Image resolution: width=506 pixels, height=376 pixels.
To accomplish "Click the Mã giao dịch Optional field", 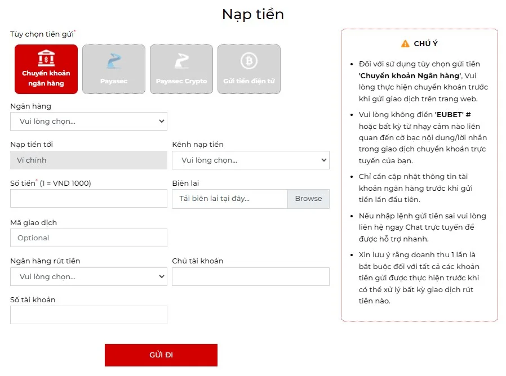I will pos(88,238).
